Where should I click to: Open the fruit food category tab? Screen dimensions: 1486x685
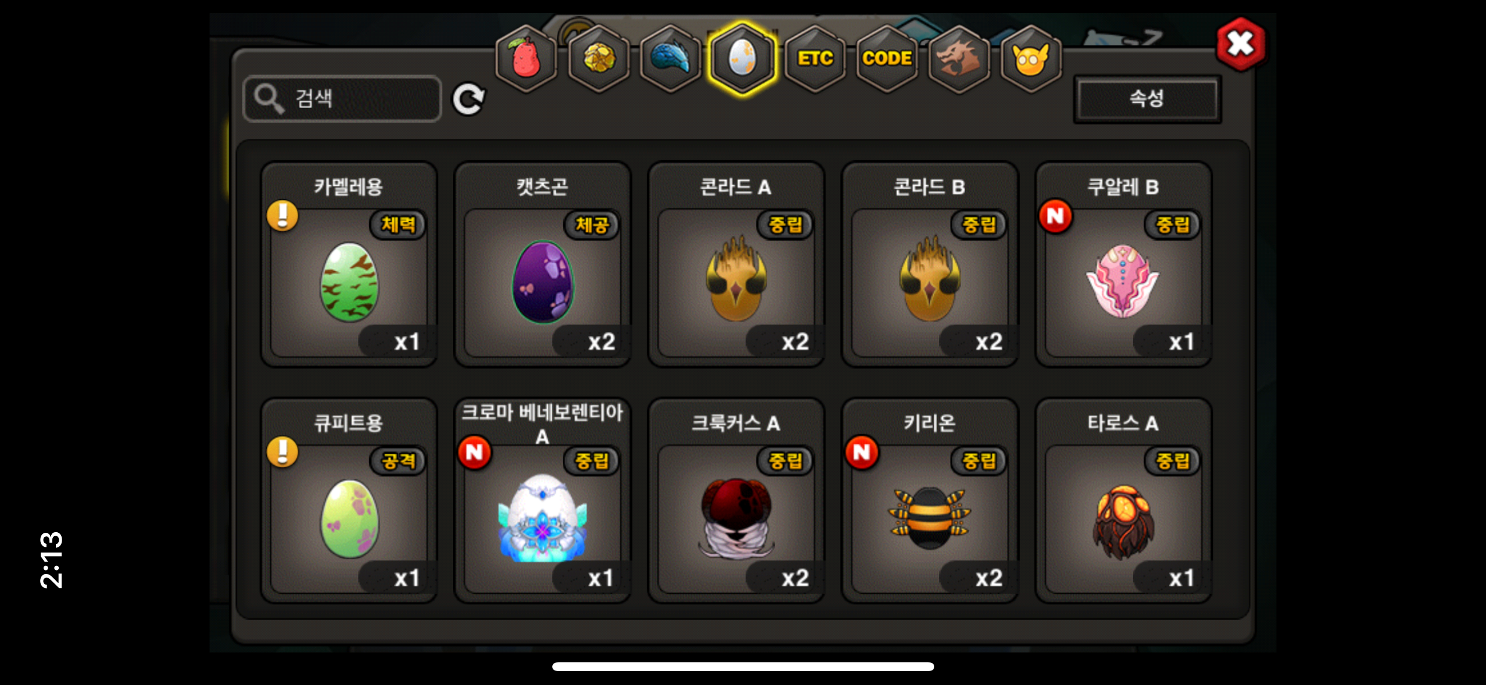point(526,59)
